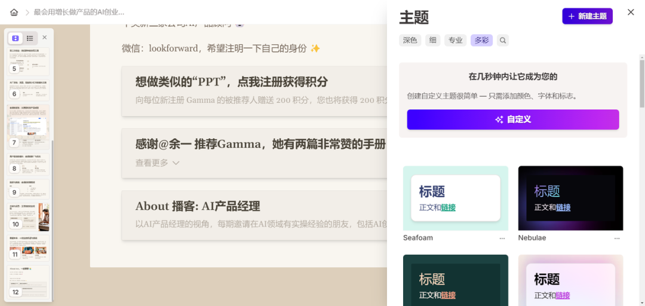Select the pink gradient theme preview

tap(570, 280)
